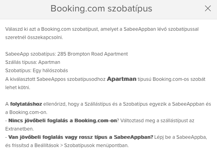The image size is (217, 151).
Task: Click the 'Szállás típusa: Apartman' line
Action: (32, 62)
